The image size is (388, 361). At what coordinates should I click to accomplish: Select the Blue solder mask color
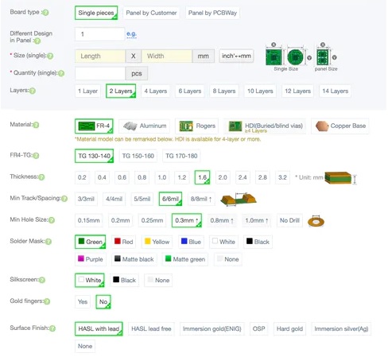(191, 242)
